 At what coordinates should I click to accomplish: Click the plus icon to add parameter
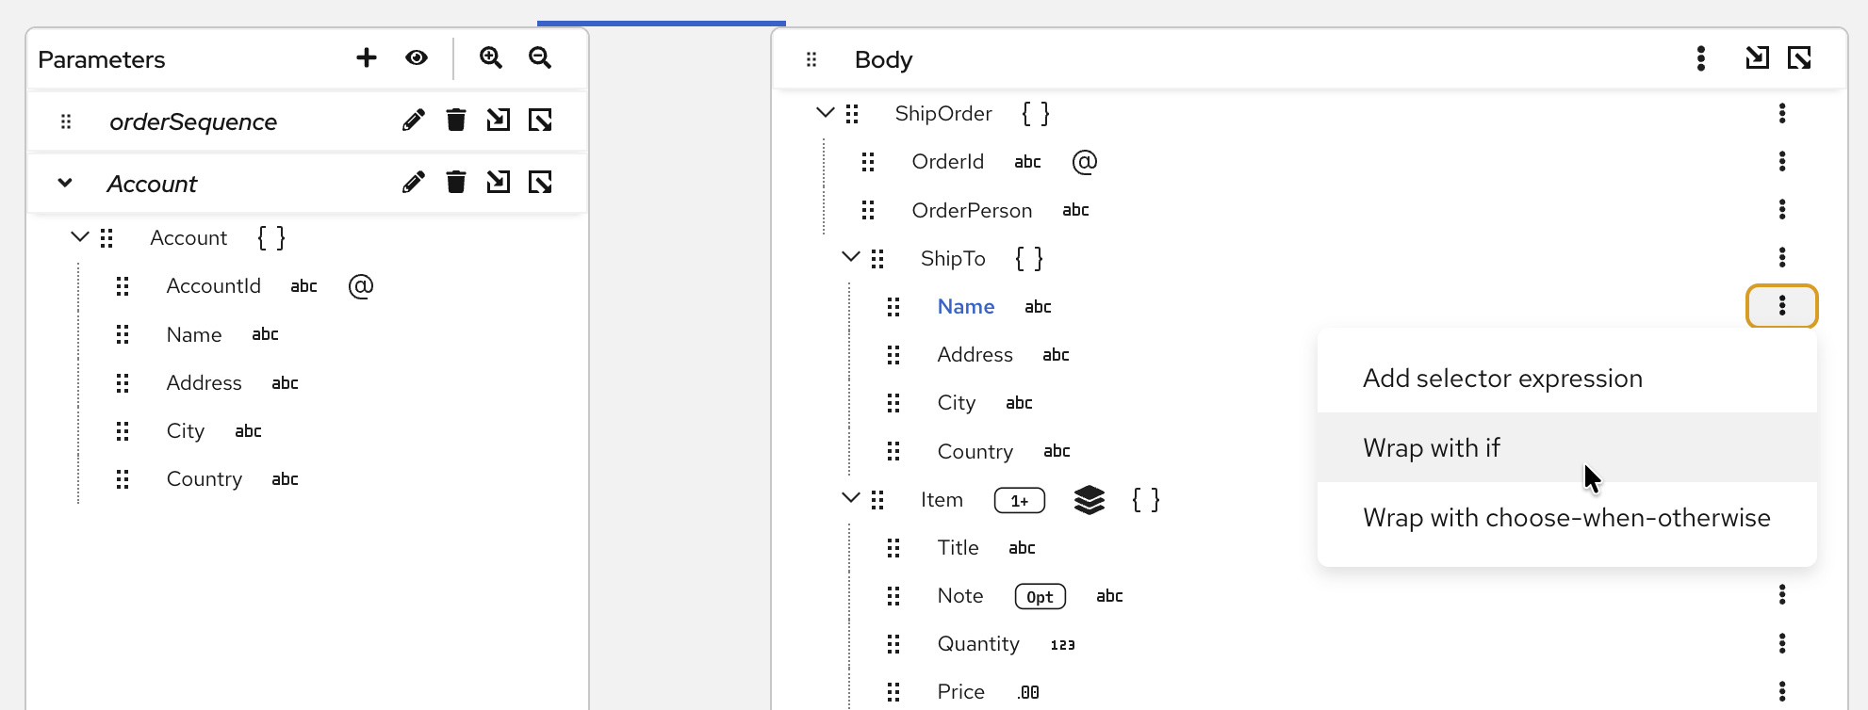[x=367, y=58]
